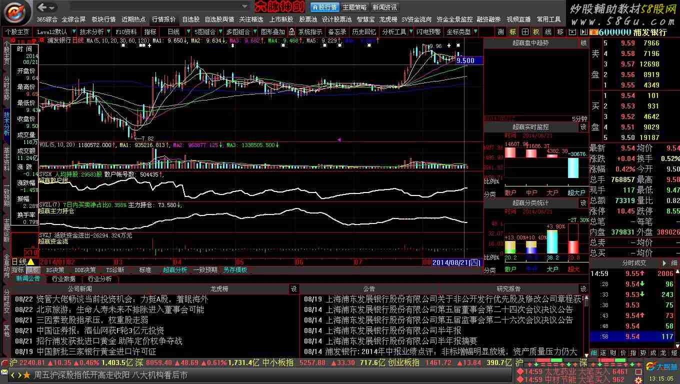
Task: Click the 设 icon beside 研究报告 header
Action: click(583, 288)
